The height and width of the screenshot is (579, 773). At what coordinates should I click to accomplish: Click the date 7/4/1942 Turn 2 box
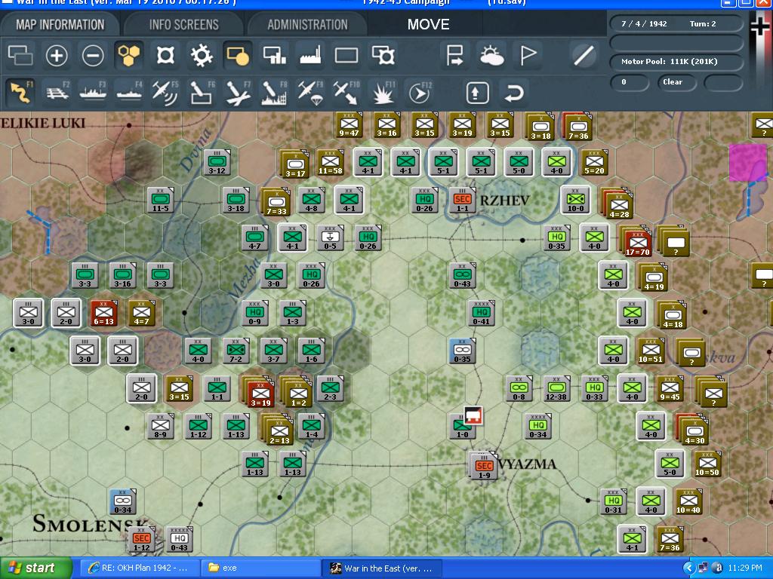676,23
